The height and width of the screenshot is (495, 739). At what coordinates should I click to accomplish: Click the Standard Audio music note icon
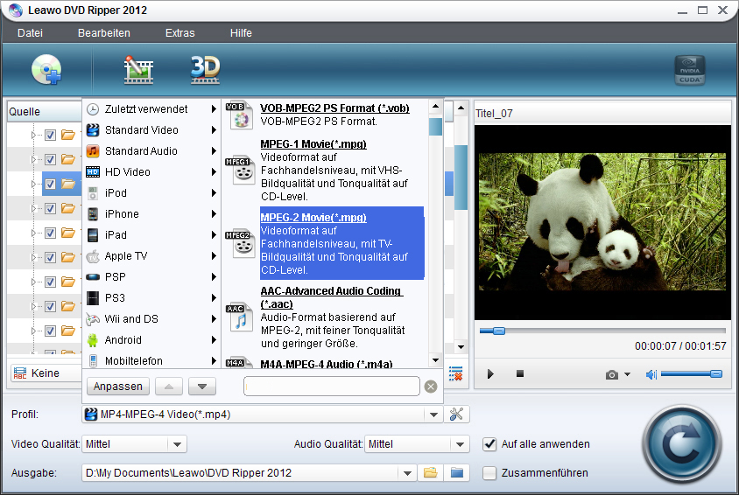pyautogui.click(x=93, y=151)
